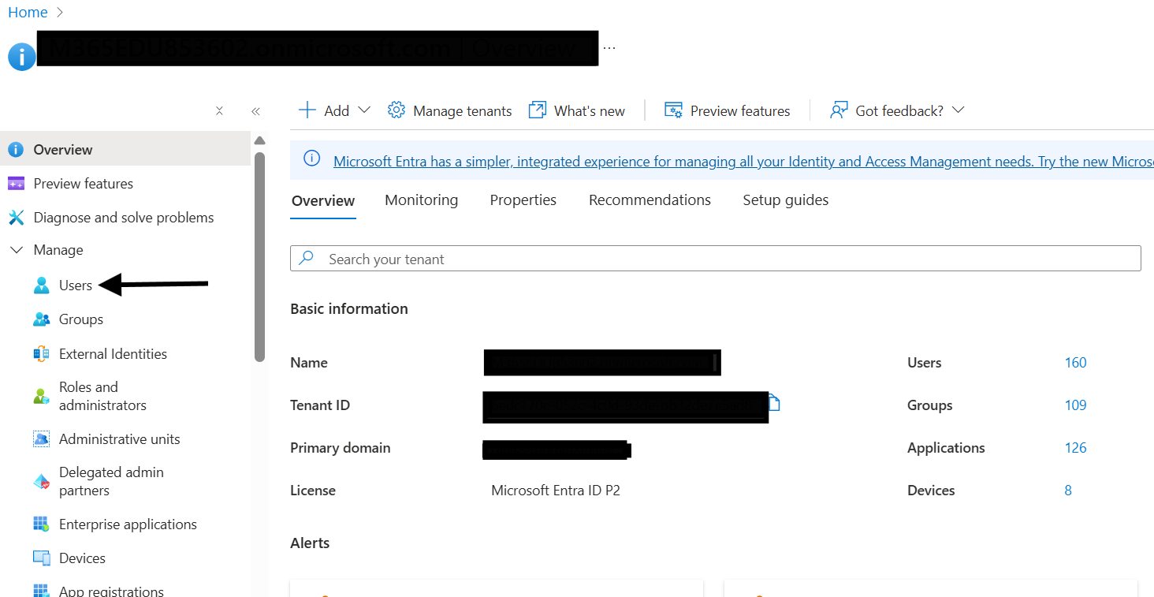Switch to the Setup guides tab

click(x=786, y=200)
